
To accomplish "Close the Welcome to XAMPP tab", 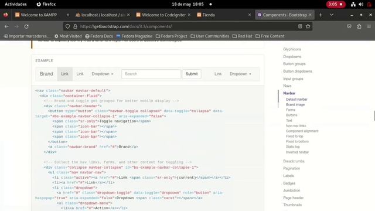I will click(68, 15).
